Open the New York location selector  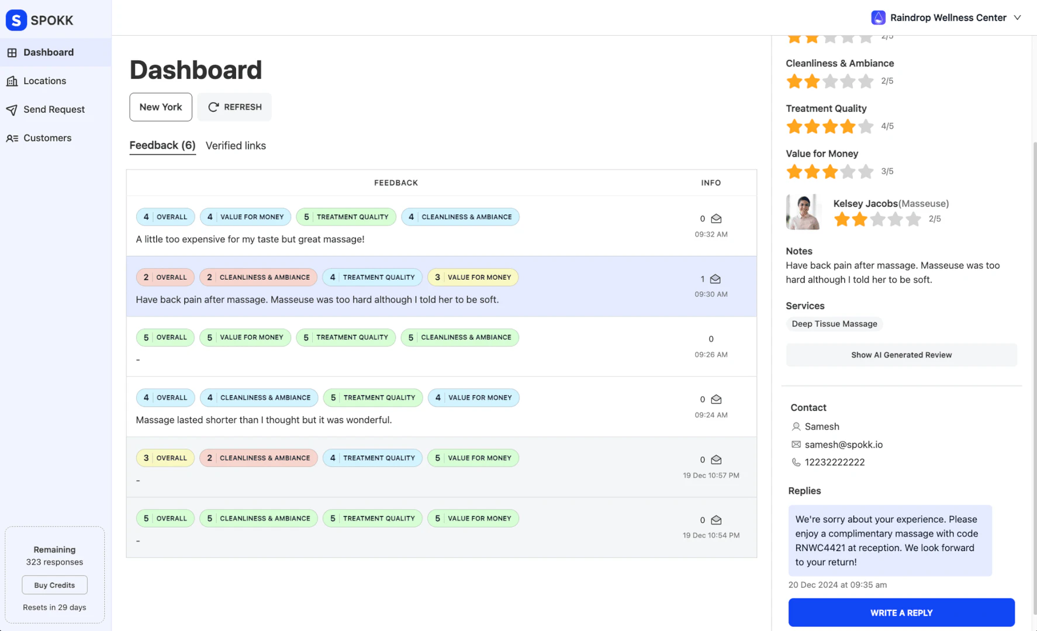click(160, 107)
